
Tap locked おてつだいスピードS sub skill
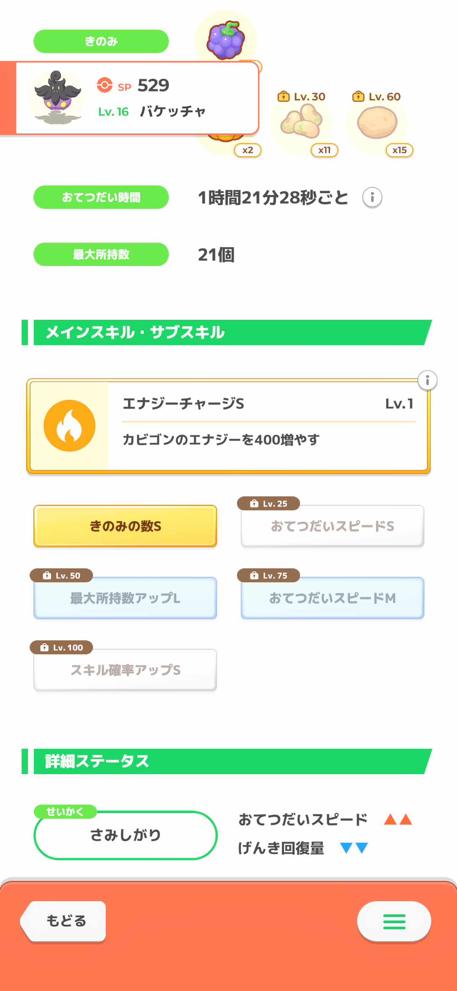point(333,526)
